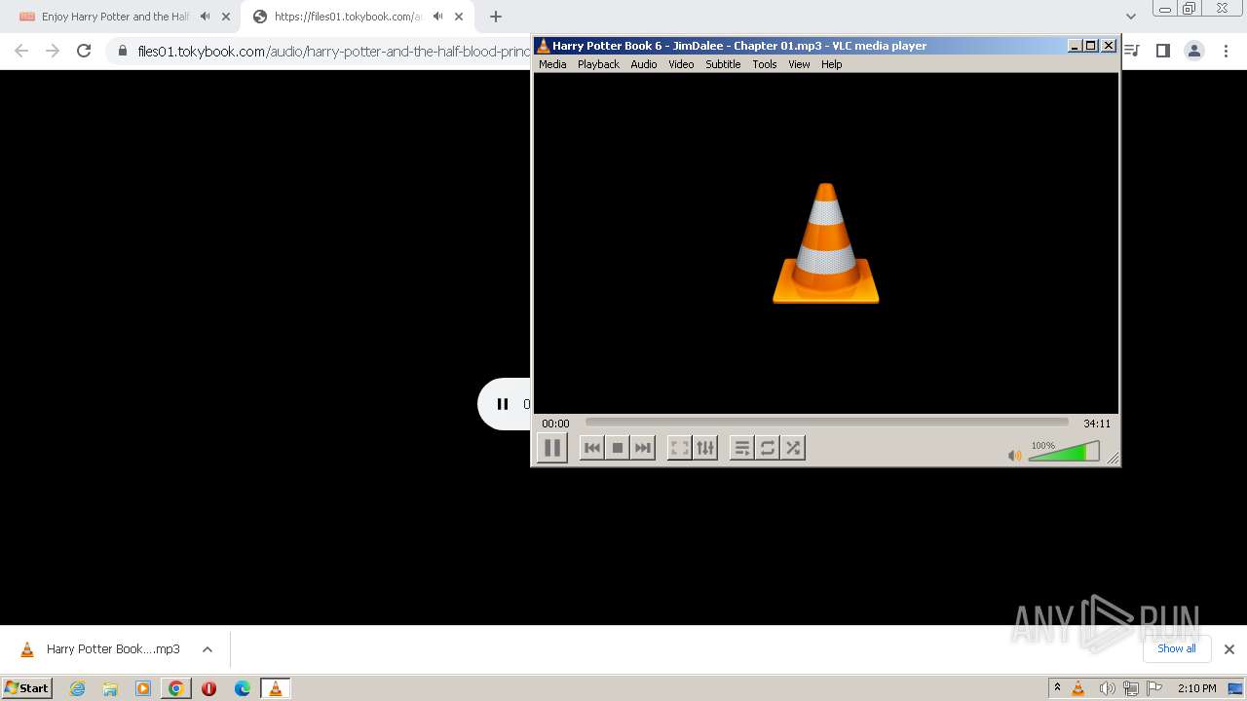
Task: Open Windows Start menu
Action: (27, 688)
